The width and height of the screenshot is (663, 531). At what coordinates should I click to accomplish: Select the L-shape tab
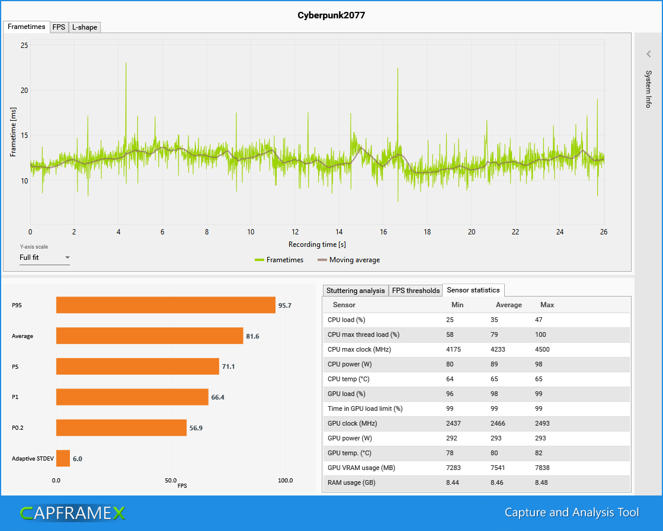[x=85, y=27]
